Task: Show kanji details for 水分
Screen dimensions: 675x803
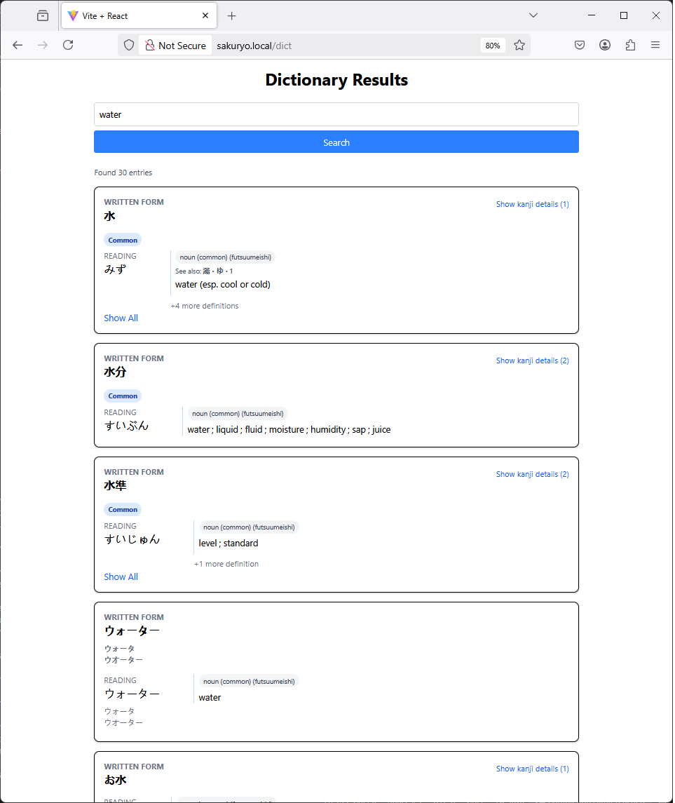Action: point(532,360)
